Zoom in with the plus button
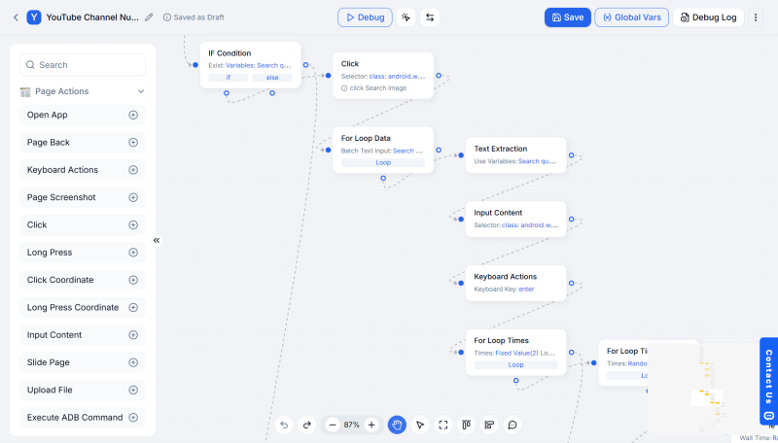Screen dimensions: 778x443 (x=371, y=425)
